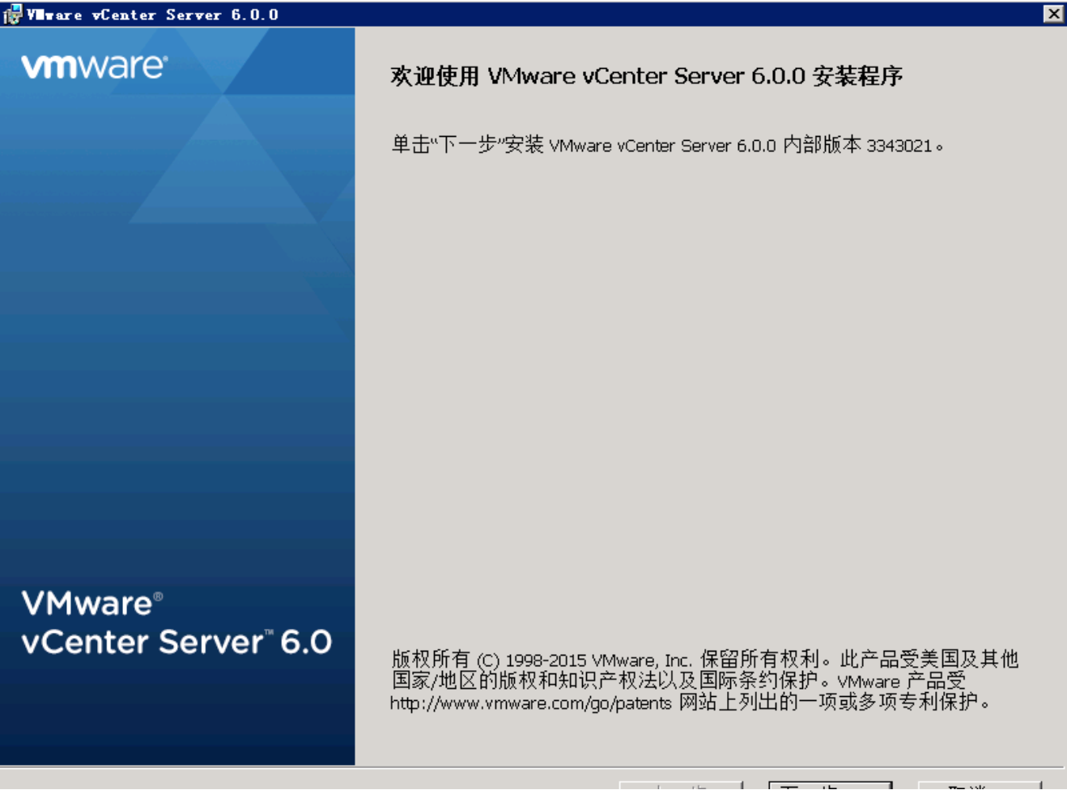Screen dimensions: 1067x790
Task: Click the 内部版本 label before build number
Action: 821,145
